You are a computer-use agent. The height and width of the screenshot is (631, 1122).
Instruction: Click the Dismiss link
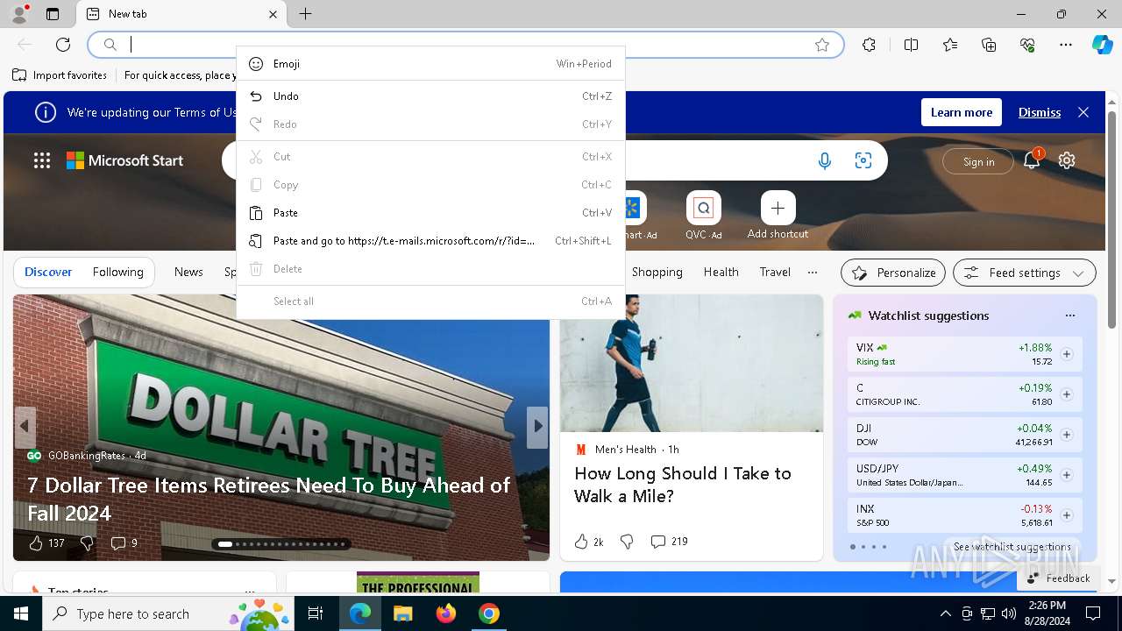coord(1040,112)
